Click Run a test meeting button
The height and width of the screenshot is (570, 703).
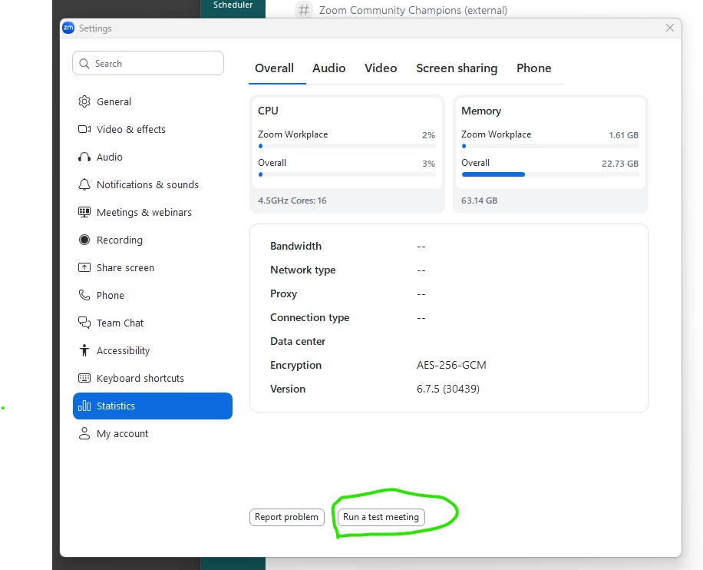381,517
